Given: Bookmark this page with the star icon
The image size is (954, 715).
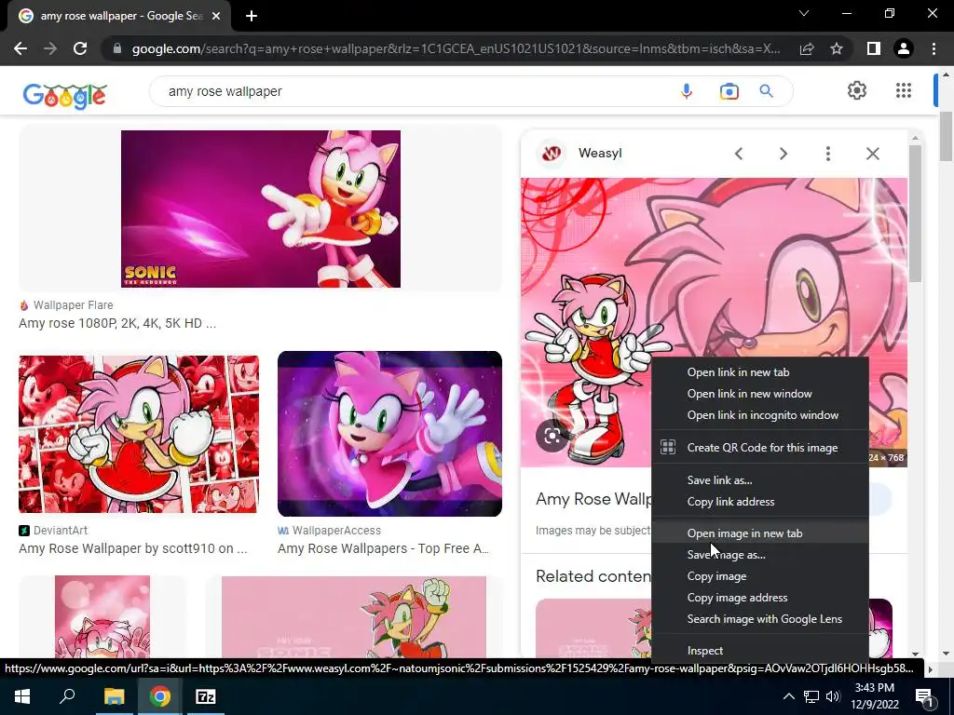Looking at the screenshot, I should click(837, 48).
